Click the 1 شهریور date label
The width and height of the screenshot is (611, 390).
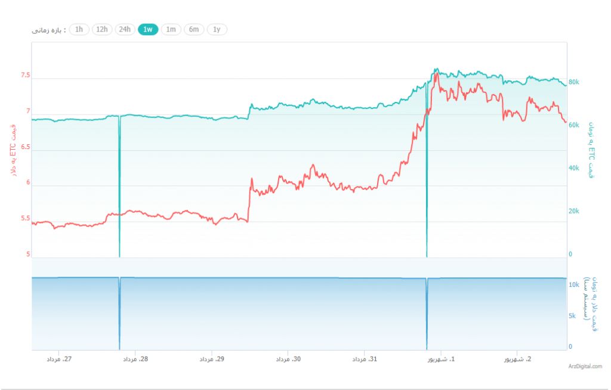[443, 360]
